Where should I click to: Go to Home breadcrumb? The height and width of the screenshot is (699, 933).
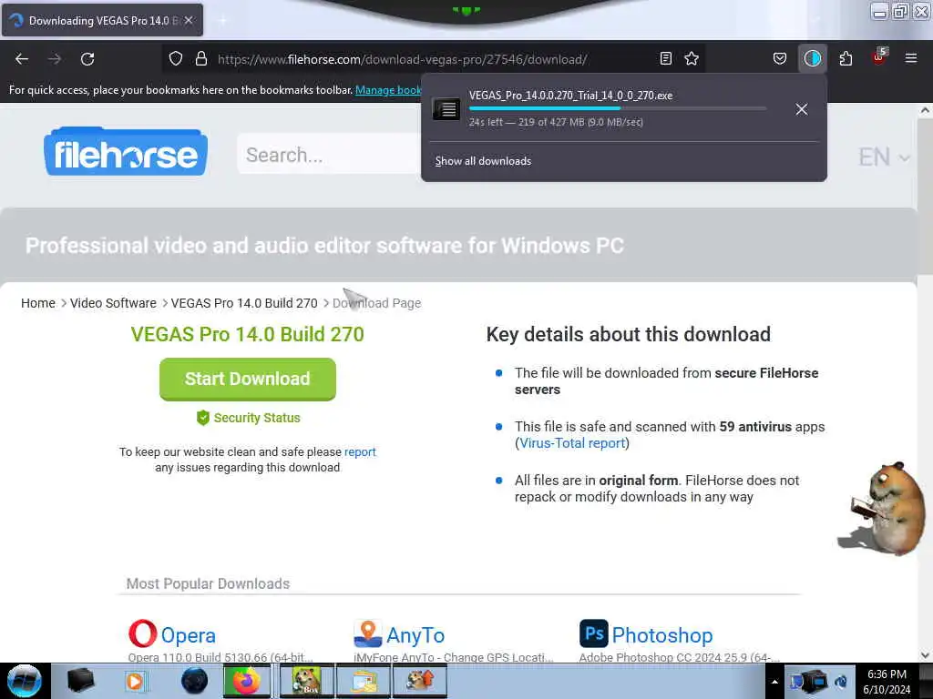point(38,303)
